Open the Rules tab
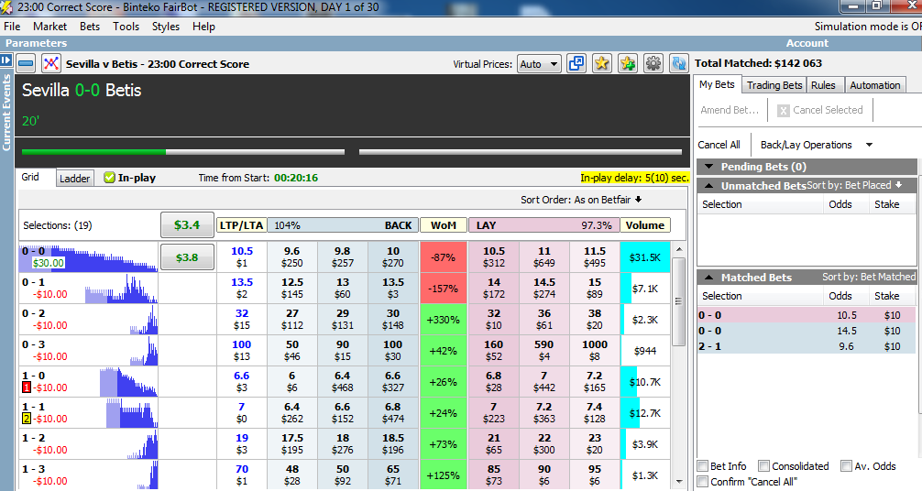922x491 pixels. click(x=823, y=85)
